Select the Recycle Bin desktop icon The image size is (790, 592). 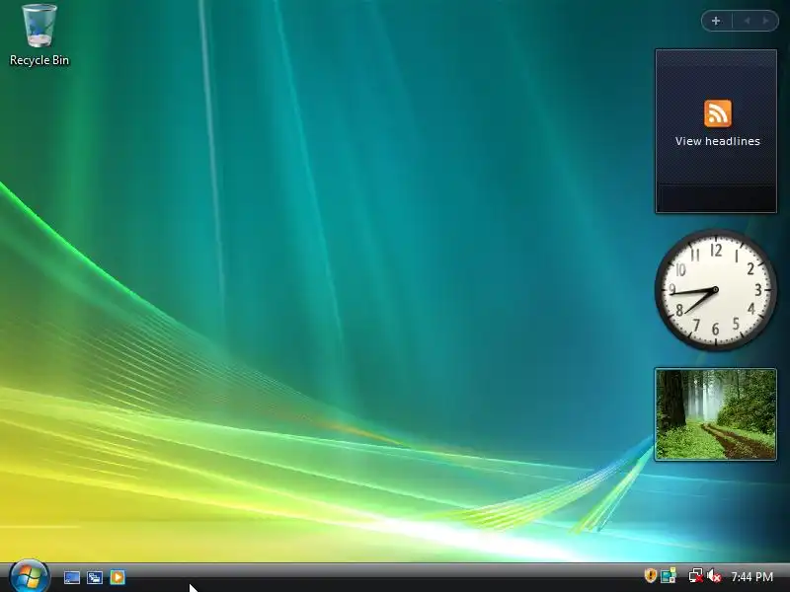click(39, 27)
